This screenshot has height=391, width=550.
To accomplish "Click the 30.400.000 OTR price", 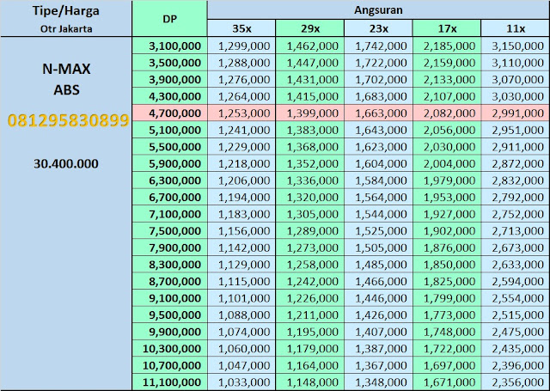I will [x=66, y=163].
